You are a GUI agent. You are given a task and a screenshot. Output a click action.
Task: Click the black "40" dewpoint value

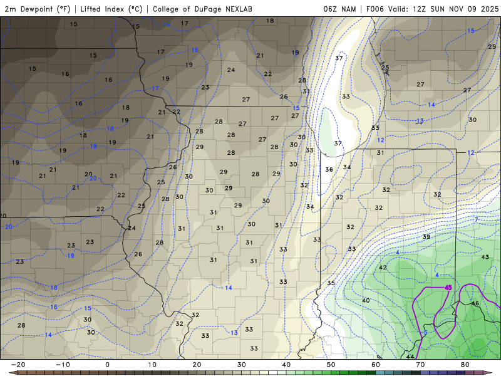coord(366,300)
